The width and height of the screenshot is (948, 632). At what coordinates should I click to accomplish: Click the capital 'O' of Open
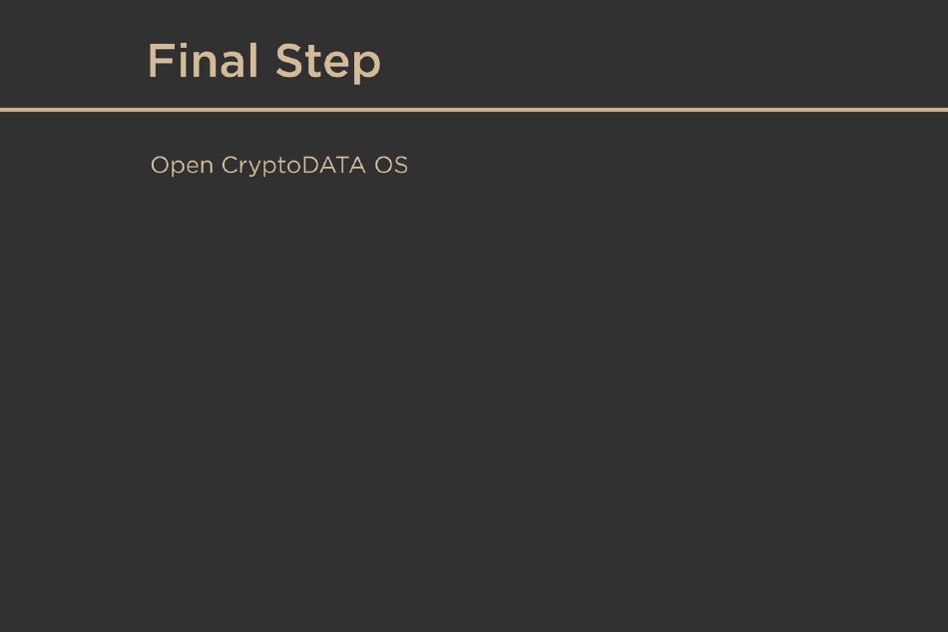coord(160,165)
